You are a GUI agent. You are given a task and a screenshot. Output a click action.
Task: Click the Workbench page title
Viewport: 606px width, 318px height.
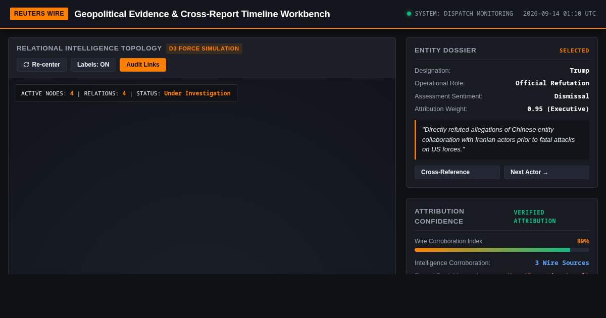tap(202, 14)
